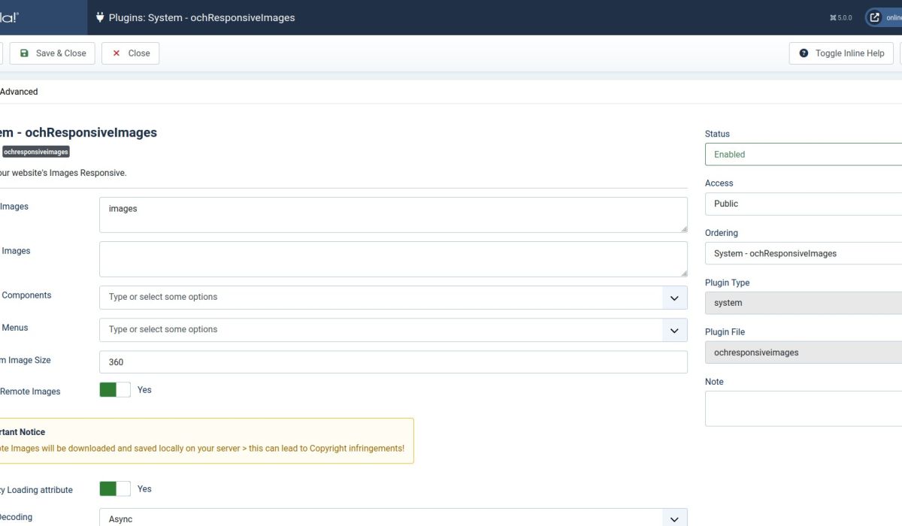The width and height of the screenshot is (902, 526).
Task: Click the 'Yes' text beside Remote Images
Action: [x=144, y=390]
